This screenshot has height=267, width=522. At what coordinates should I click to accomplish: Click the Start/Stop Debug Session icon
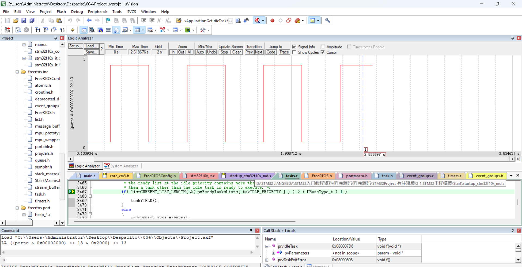(257, 20)
